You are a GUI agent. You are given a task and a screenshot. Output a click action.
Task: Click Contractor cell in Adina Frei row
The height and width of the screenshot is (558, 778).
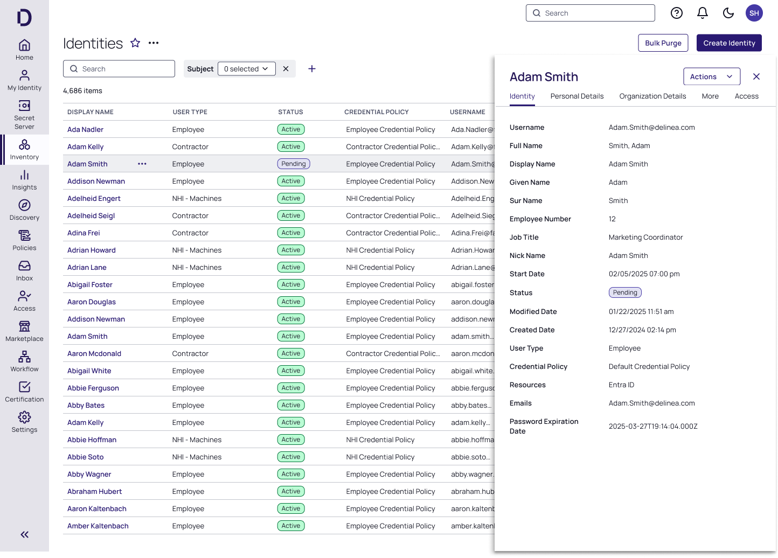click(190, 233)
